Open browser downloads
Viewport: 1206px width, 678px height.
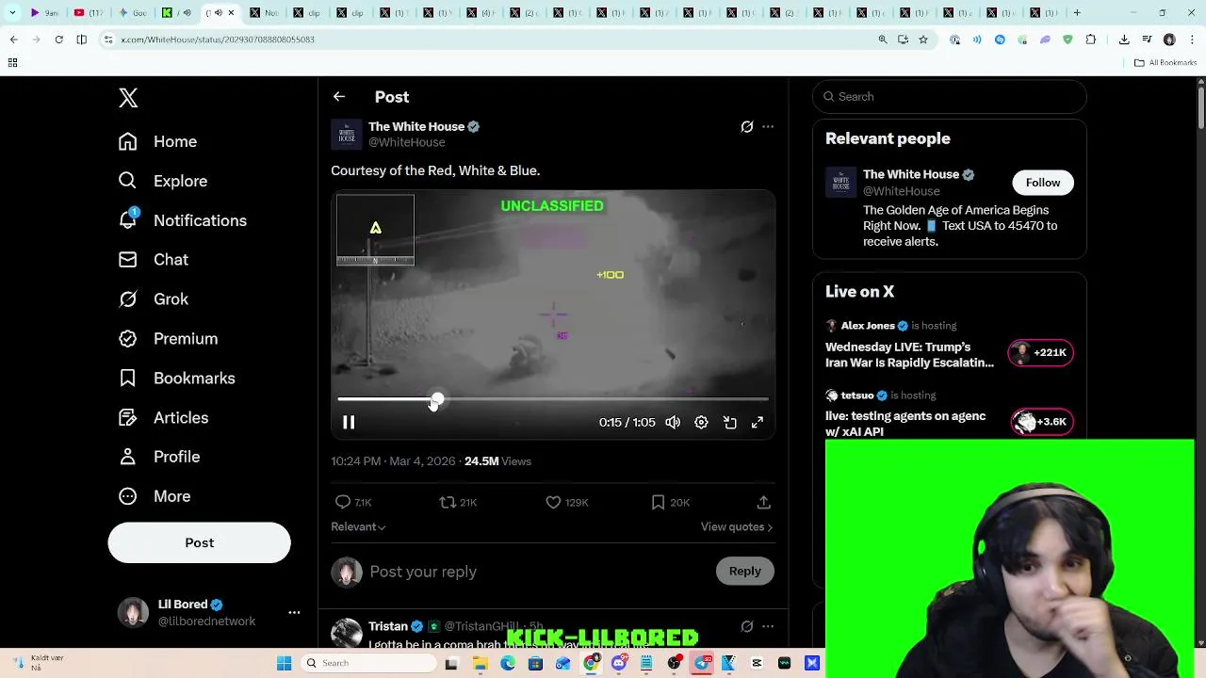tap(1124, 40)
